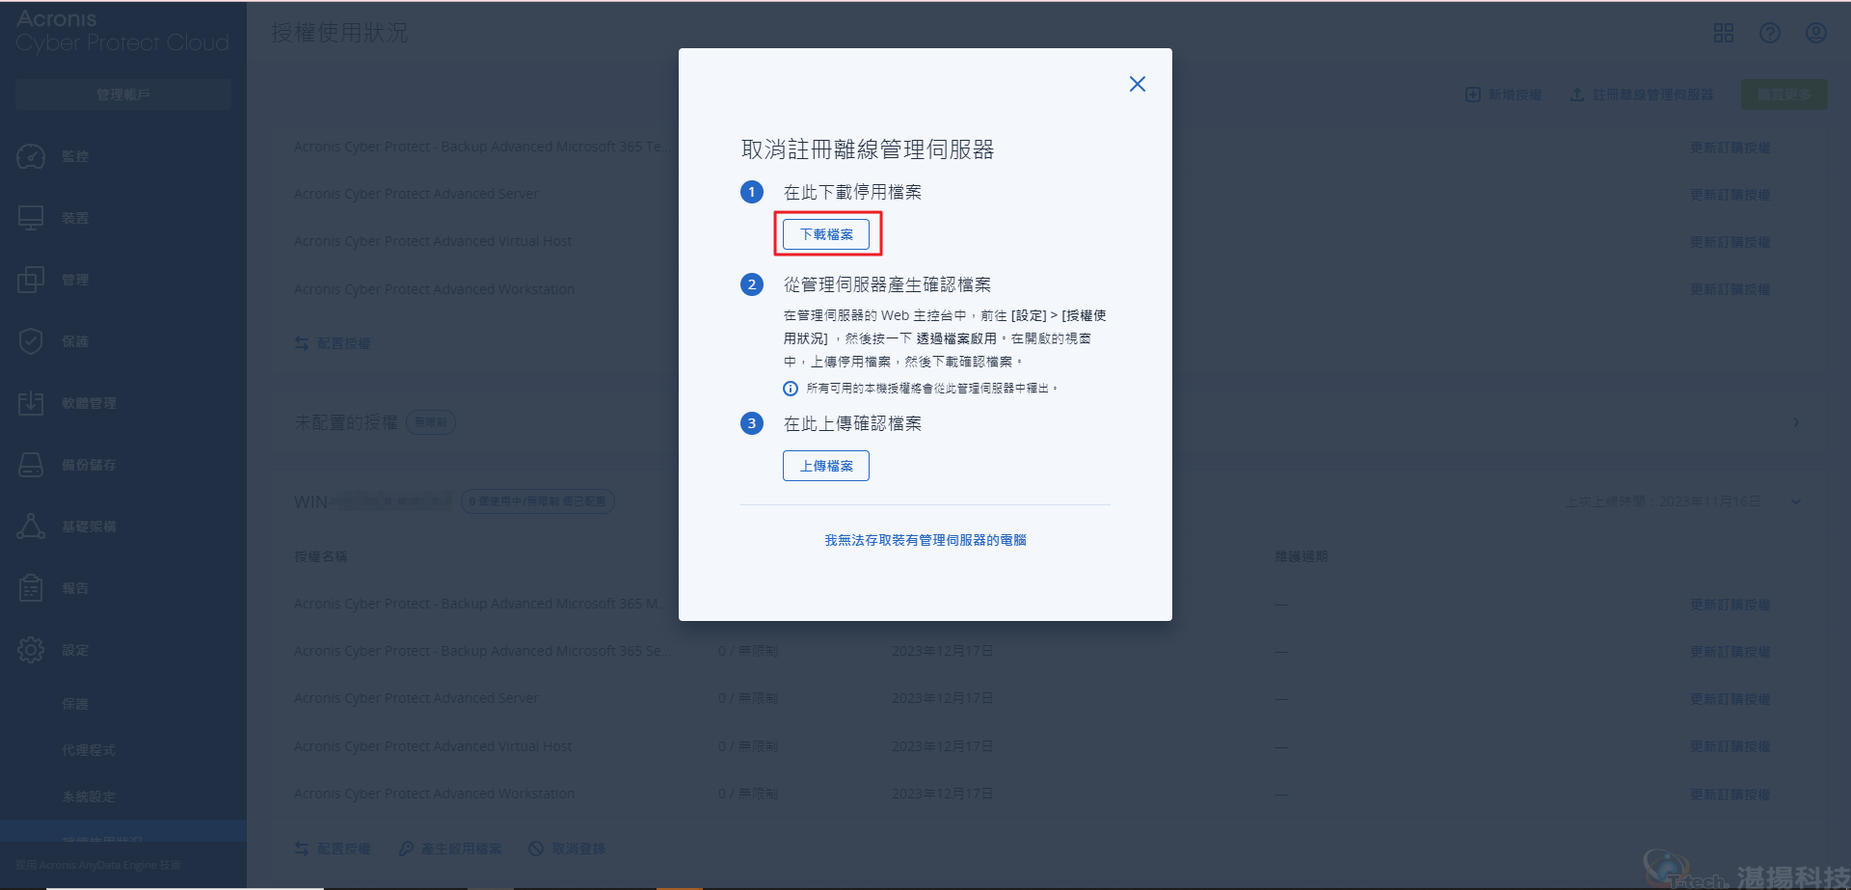Viewport: 1851px width, 890px height.
Task: Open the 備份儲存 backup storage drive icon
Action: [31, 465]
